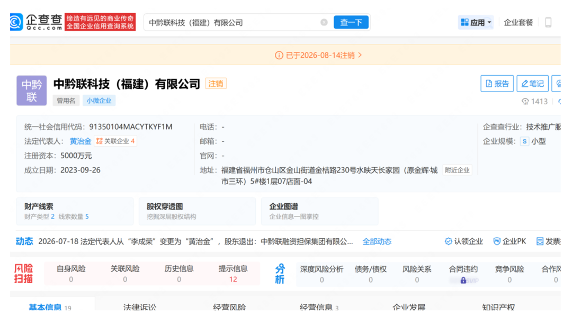Viewport: 572px width, 324px height.
Task: Click the credit code 91350104MACYTKYF1M
Action: 131,127
